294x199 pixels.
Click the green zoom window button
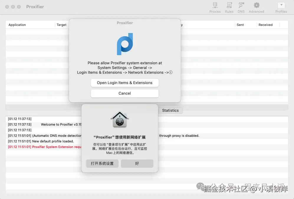coord(19,7)
